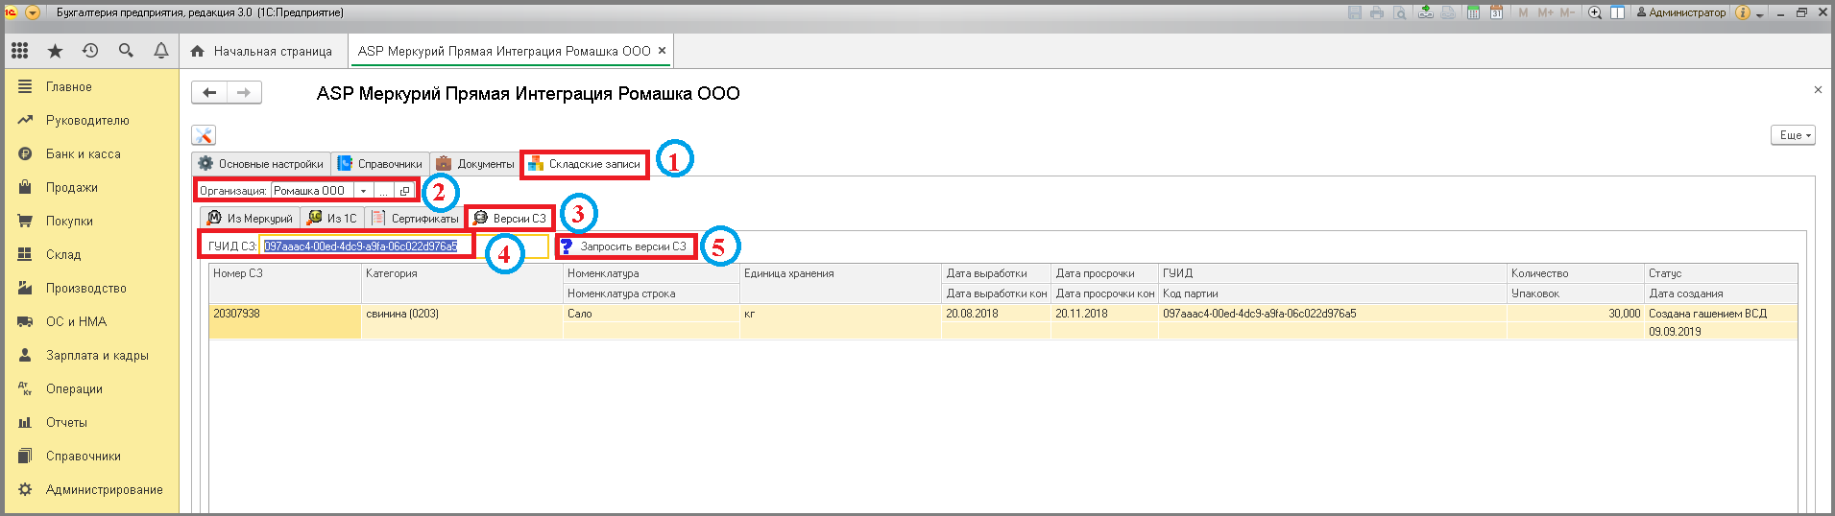The height and width of the screenshot is (516, 1835).
Task: Click the Организация field with Ромашка ООО
Action: [312, 191]
